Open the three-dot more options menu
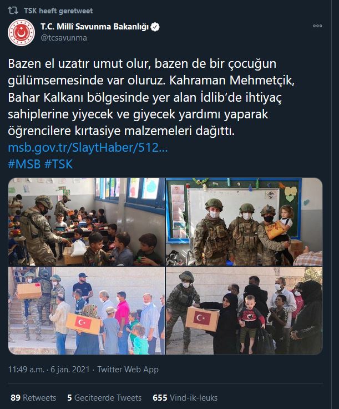The width and height of the screenshot is (339, 409). click(x=317, y=26)
